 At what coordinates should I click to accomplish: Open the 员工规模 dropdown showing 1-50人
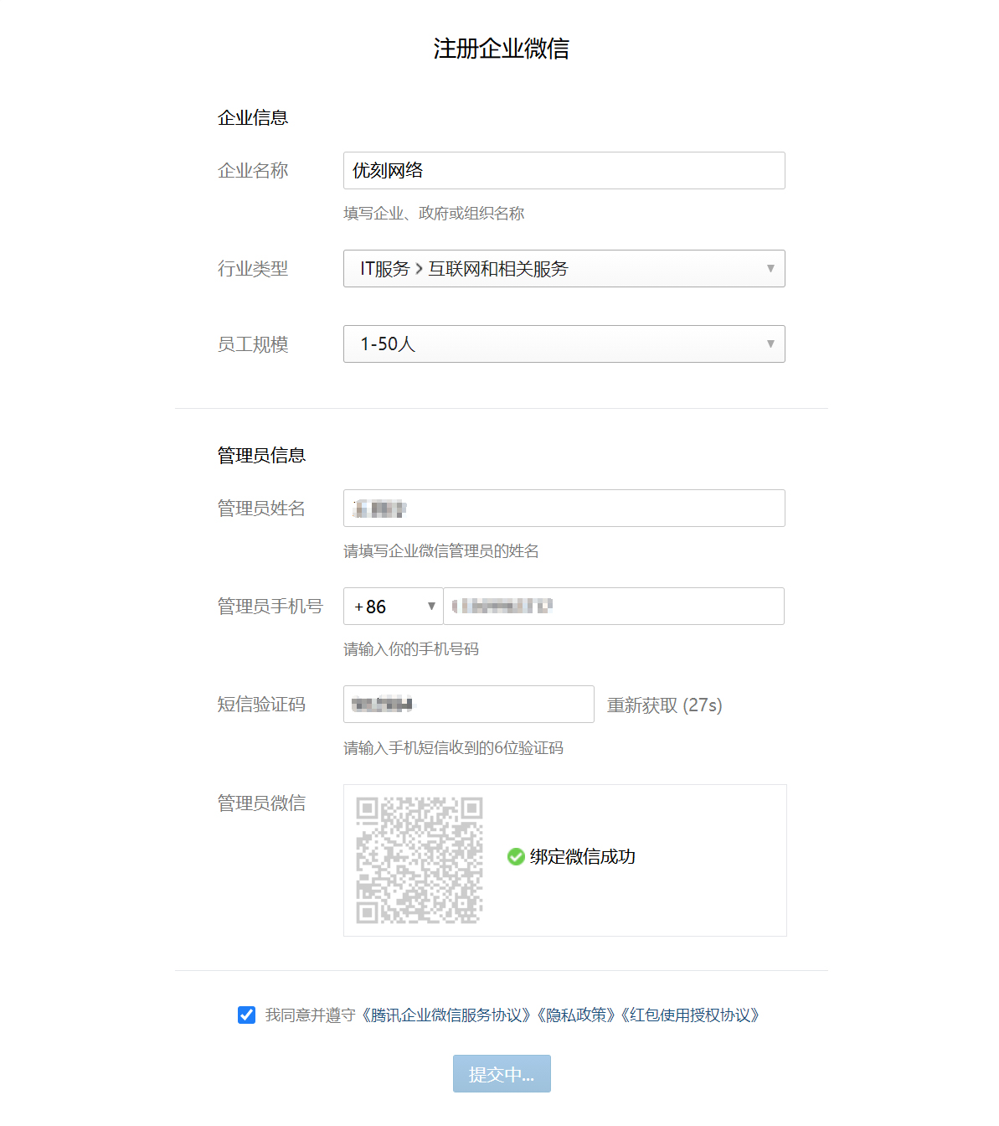(564, 343)
